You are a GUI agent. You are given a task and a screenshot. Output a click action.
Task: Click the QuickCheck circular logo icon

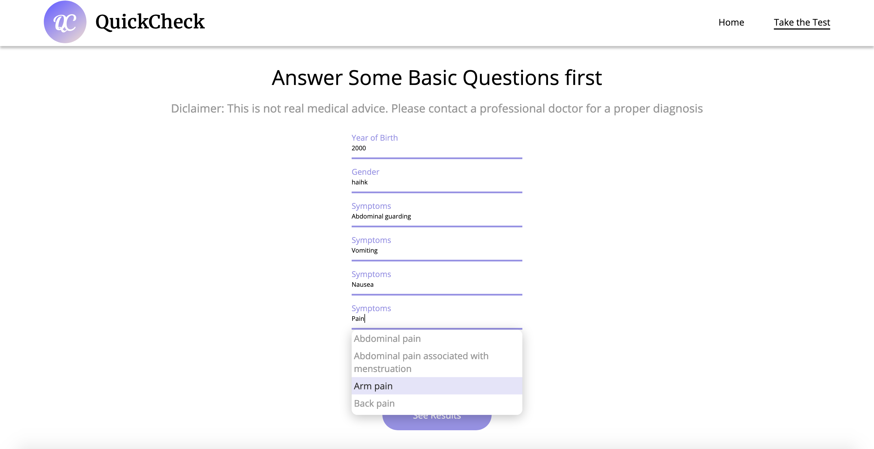click(65, 22)
